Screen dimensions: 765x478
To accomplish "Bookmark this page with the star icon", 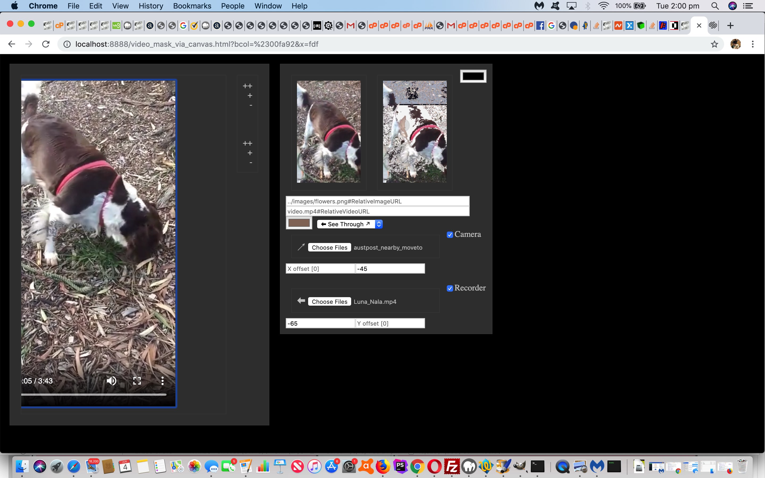I will click(714, 44).
